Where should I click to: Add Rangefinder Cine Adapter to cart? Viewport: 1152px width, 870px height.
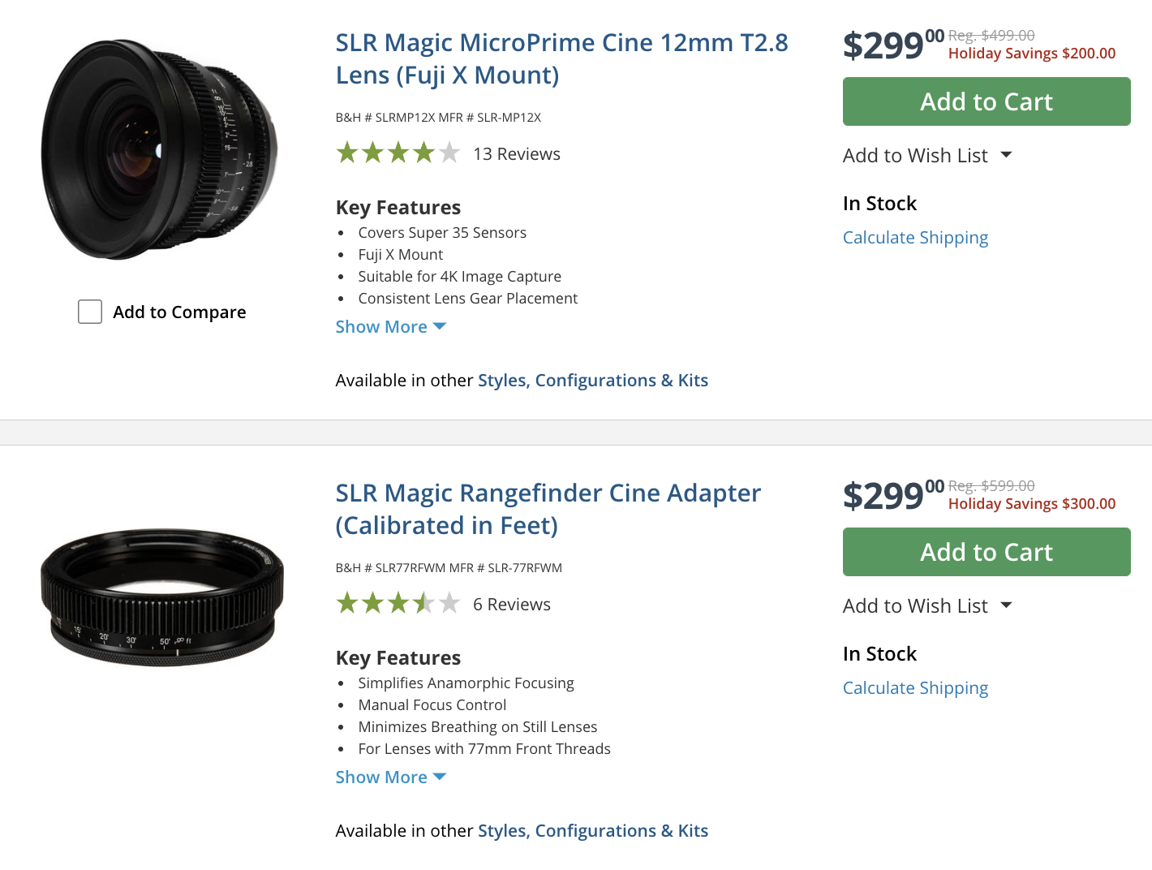point(986,552)
